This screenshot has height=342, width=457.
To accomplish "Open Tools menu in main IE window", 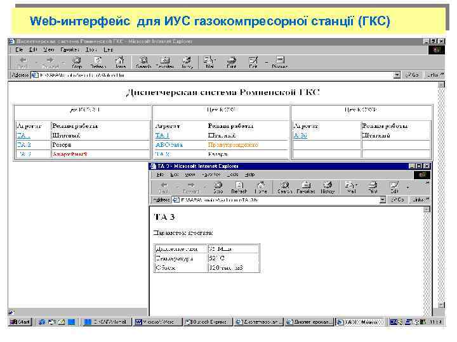I will tap(91, 50).
